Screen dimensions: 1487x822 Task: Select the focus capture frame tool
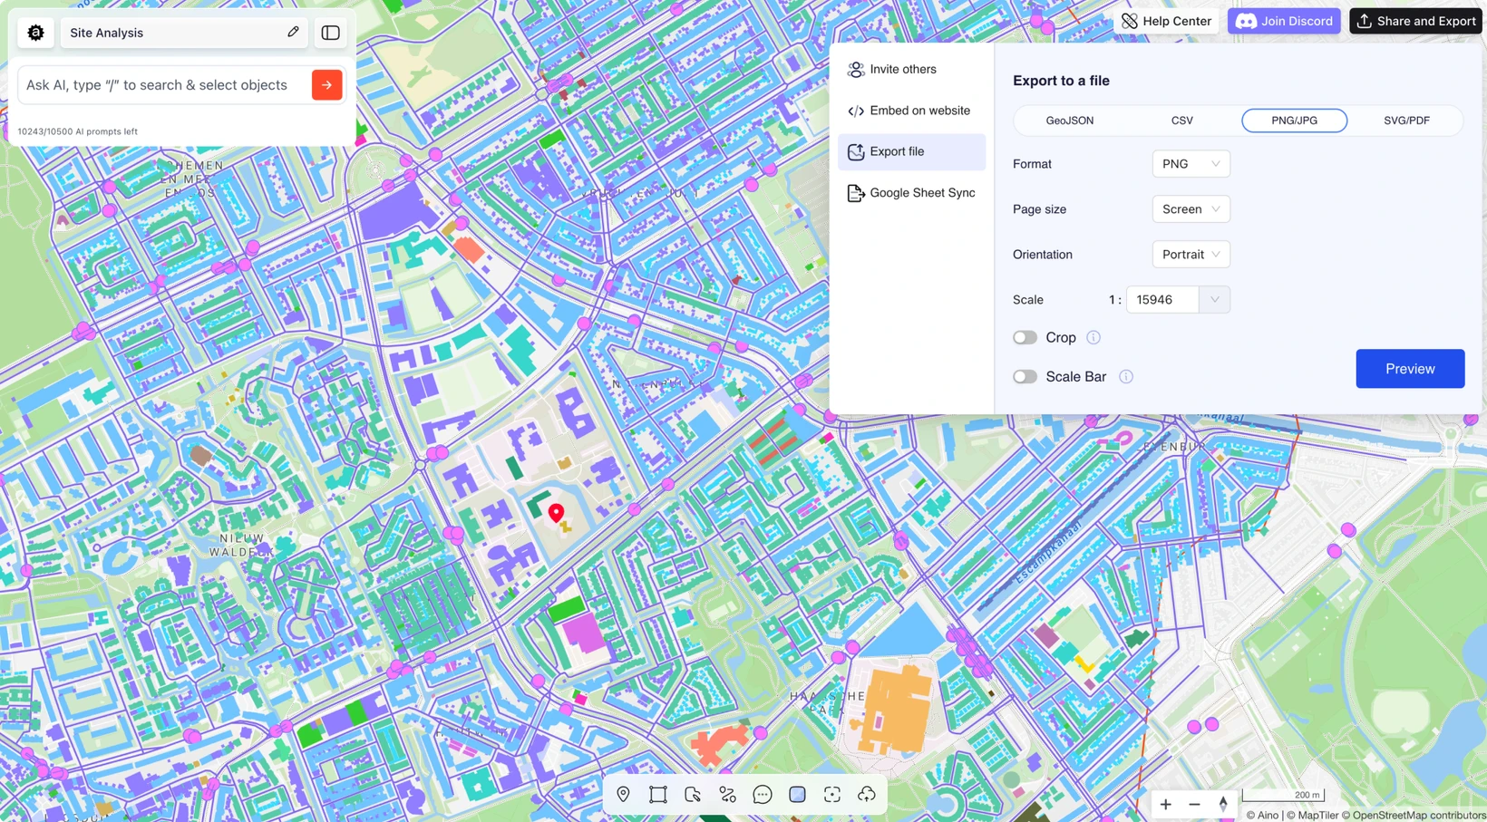832,795
